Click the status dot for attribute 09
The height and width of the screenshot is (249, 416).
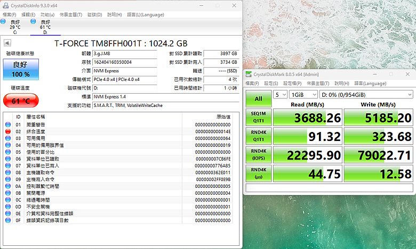(8, 179)
